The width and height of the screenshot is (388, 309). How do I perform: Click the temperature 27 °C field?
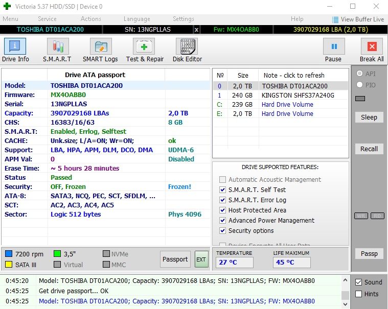pyautogui.click(x=235, y=263)
